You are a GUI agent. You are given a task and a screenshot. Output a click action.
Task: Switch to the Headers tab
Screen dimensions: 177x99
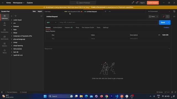pos(69,28)
